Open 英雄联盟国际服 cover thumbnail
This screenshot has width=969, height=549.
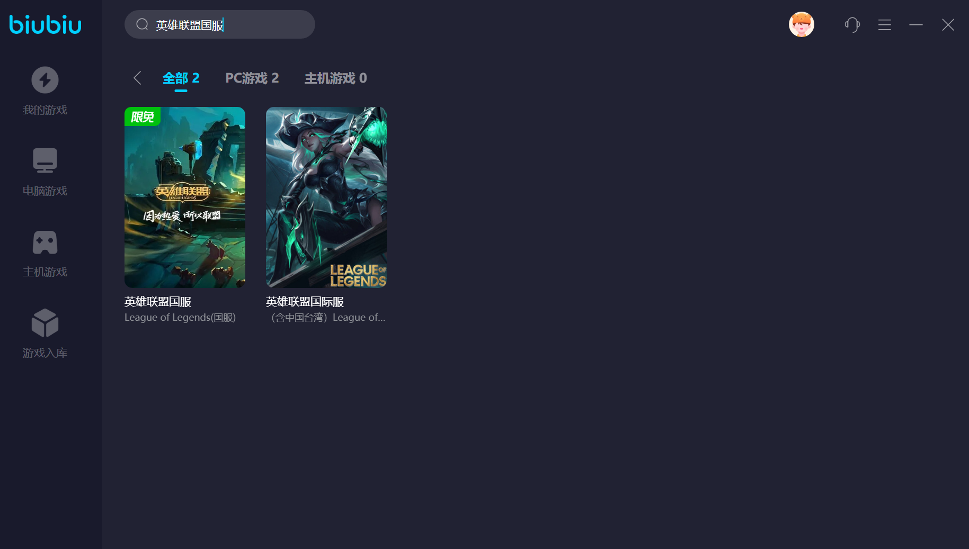[x=326, y=197]
